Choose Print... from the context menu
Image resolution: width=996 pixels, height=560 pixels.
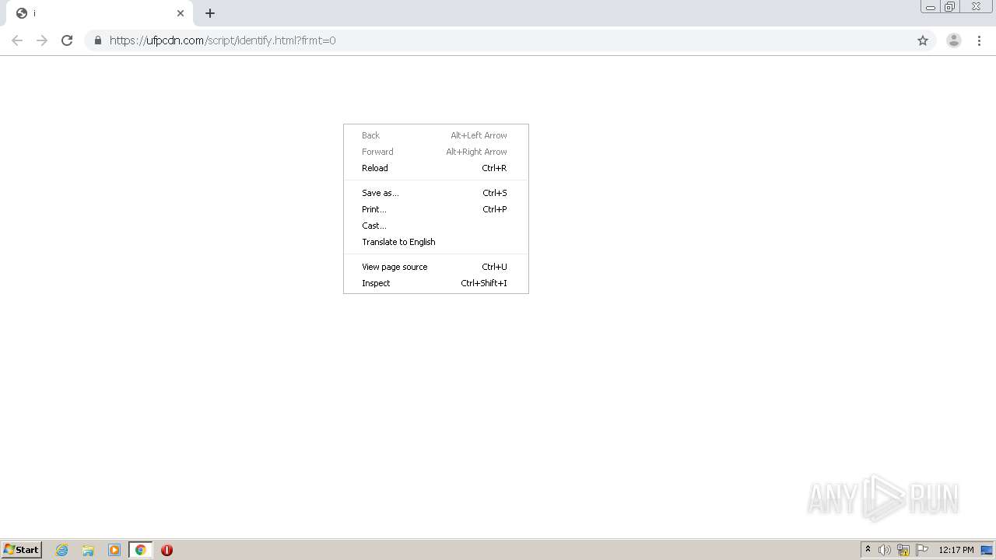tap(436, 209)
